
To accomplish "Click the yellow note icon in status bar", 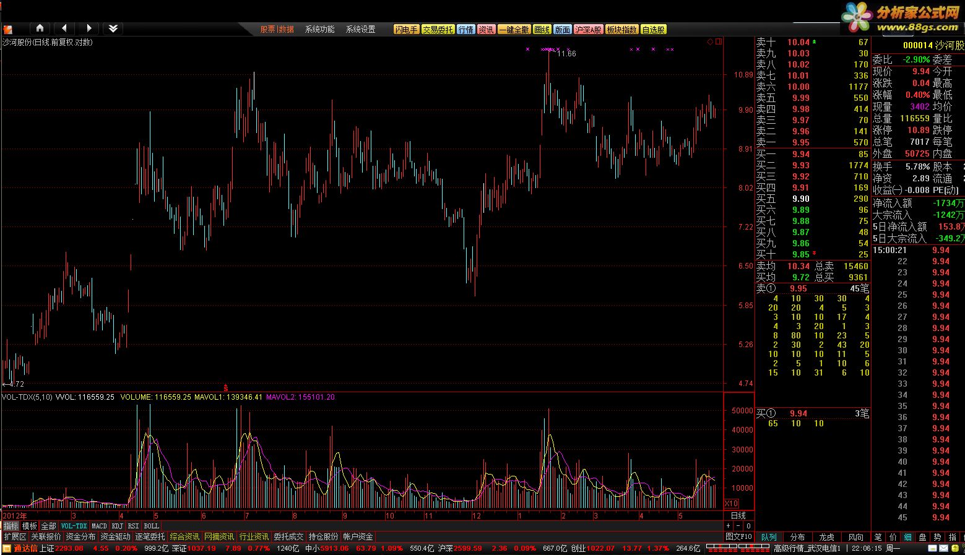I will [932, 548].
